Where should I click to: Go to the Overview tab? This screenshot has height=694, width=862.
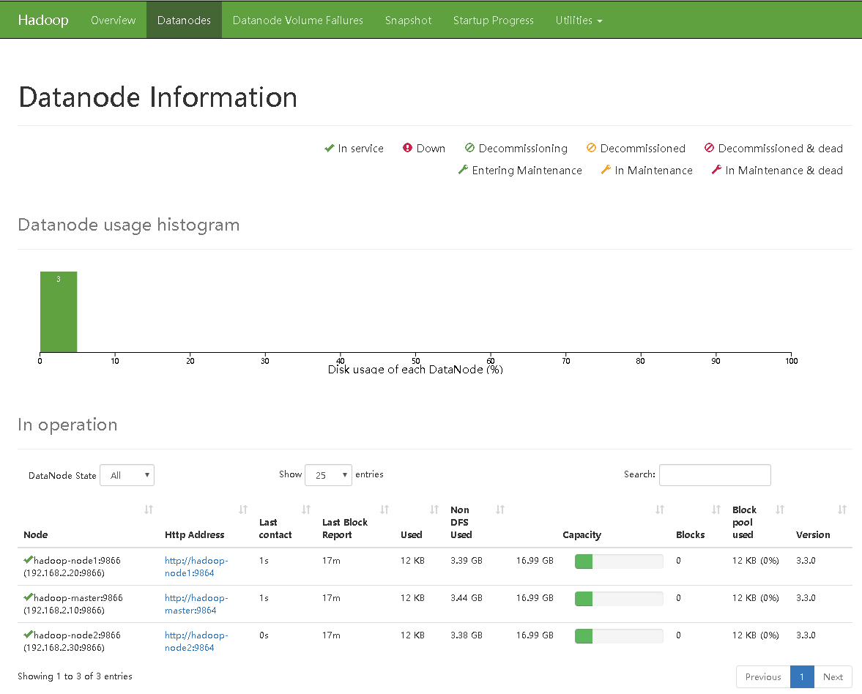(113, 20)
